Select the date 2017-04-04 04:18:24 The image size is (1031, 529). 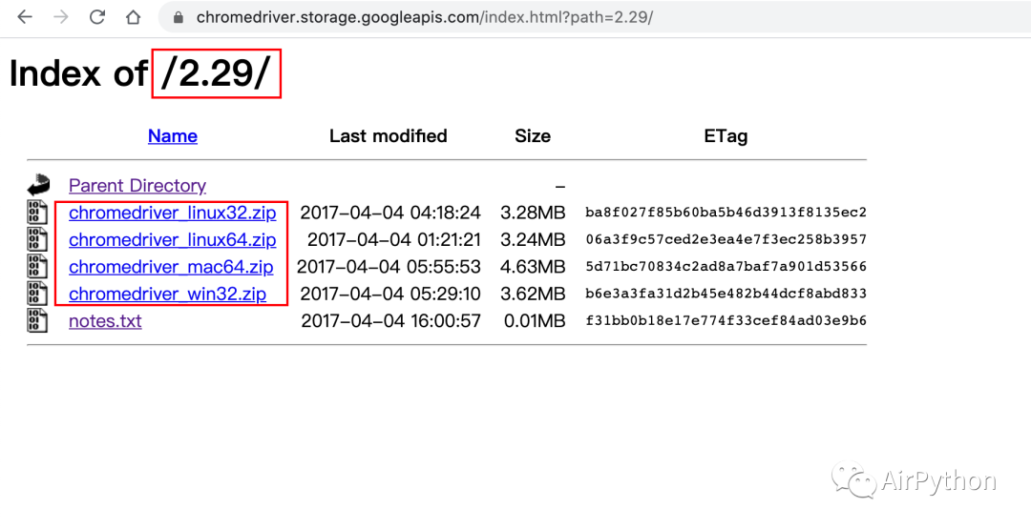[390, 213]
